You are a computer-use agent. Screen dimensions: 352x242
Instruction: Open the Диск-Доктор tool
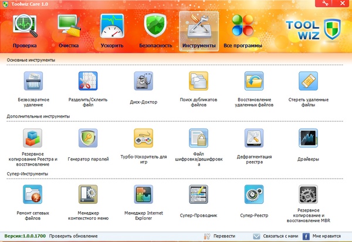pyautogui.click(x=143, y=81)
